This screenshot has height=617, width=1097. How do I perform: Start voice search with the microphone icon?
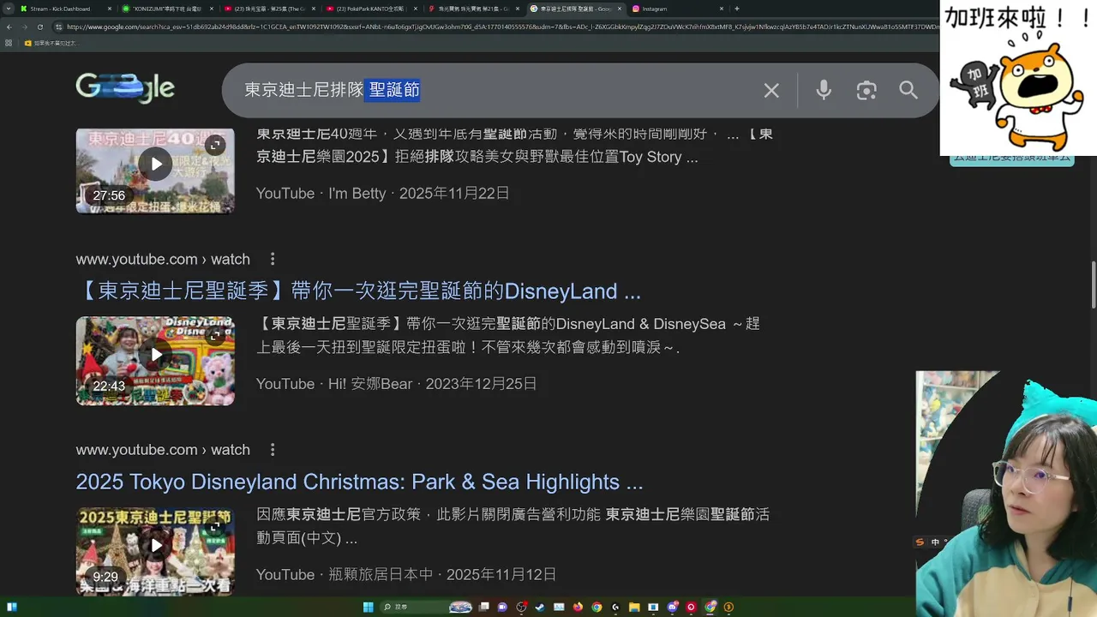[824, 90]
